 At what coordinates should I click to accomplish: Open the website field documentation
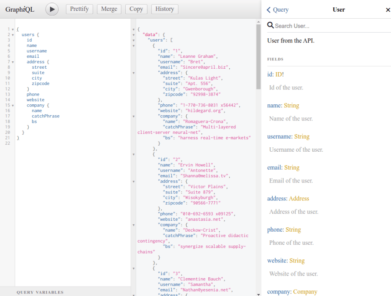[x=277, y=261]
